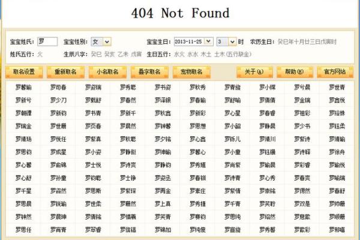Select the name 罗小姿
Image resolution: width=360 pixels, height=240 pixels.
(x=93, y=152)
